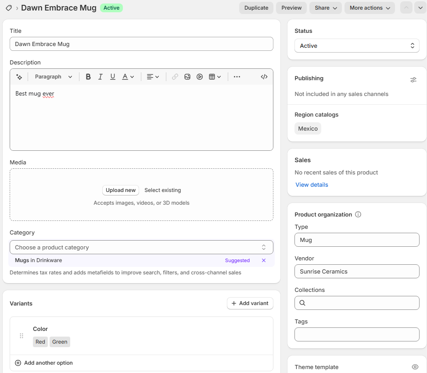Open the Publishing channel management sliders icon
Screen dimensions: 427x373
coord(413,79)
